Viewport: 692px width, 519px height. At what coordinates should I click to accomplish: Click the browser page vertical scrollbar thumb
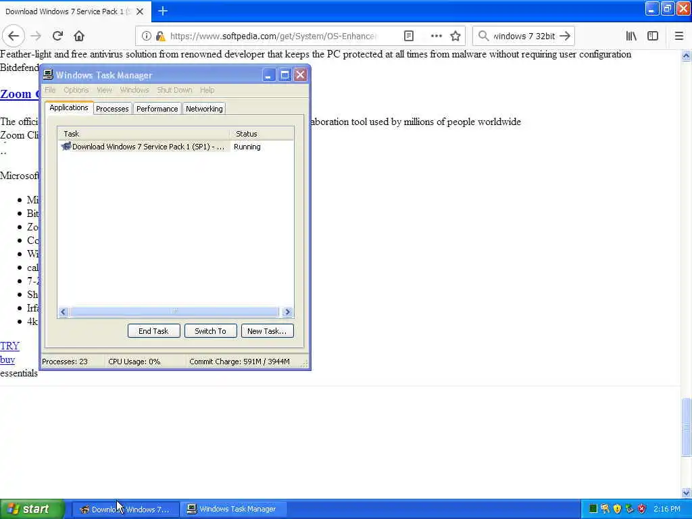[686, 427]
